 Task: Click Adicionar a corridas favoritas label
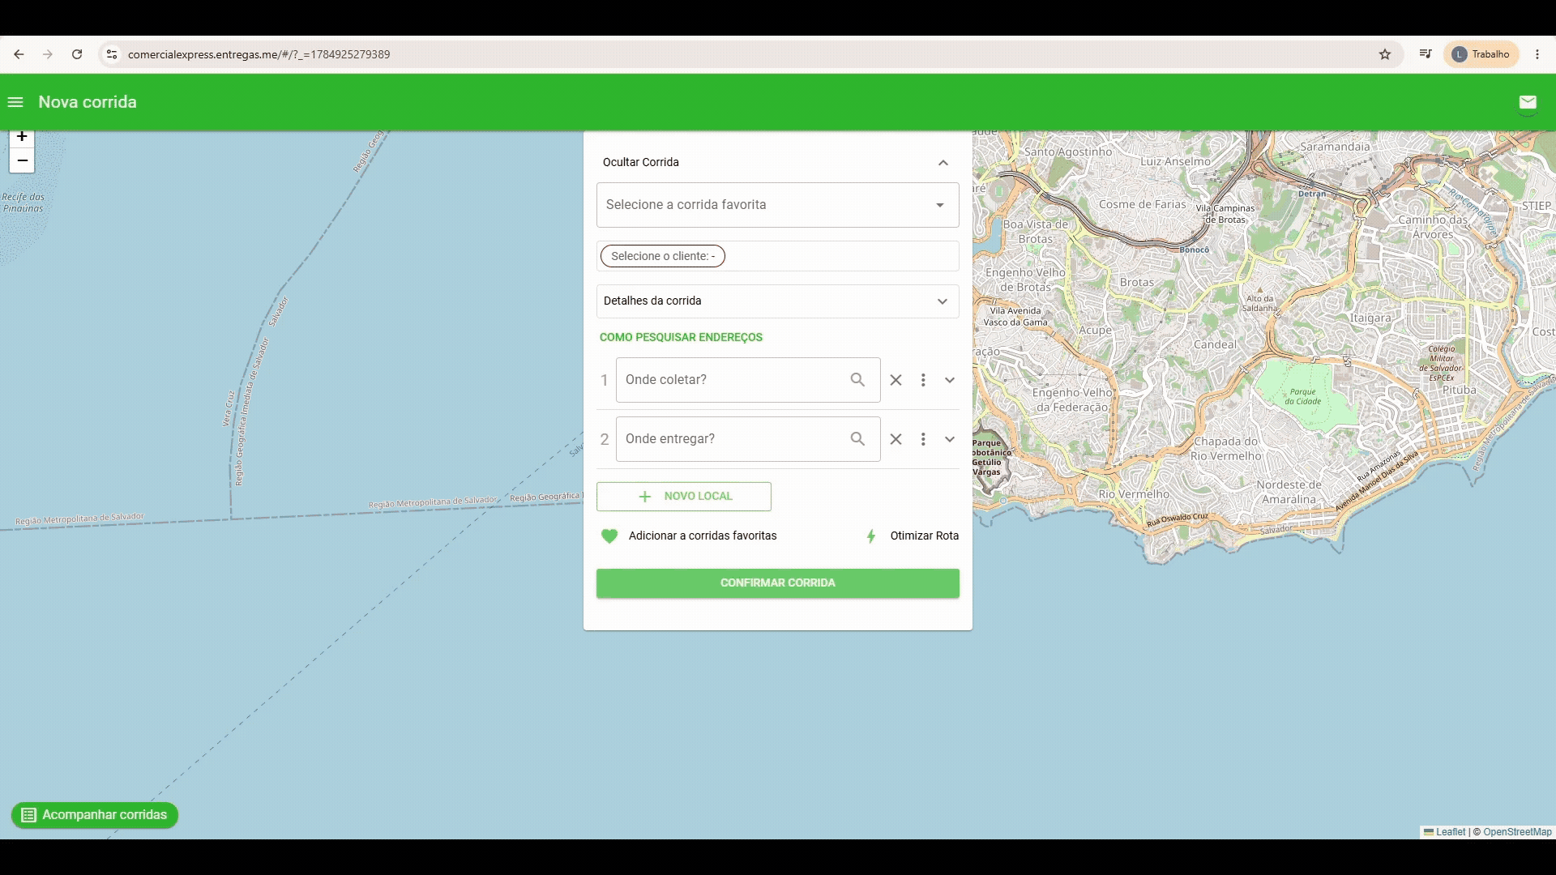(703, 536)
